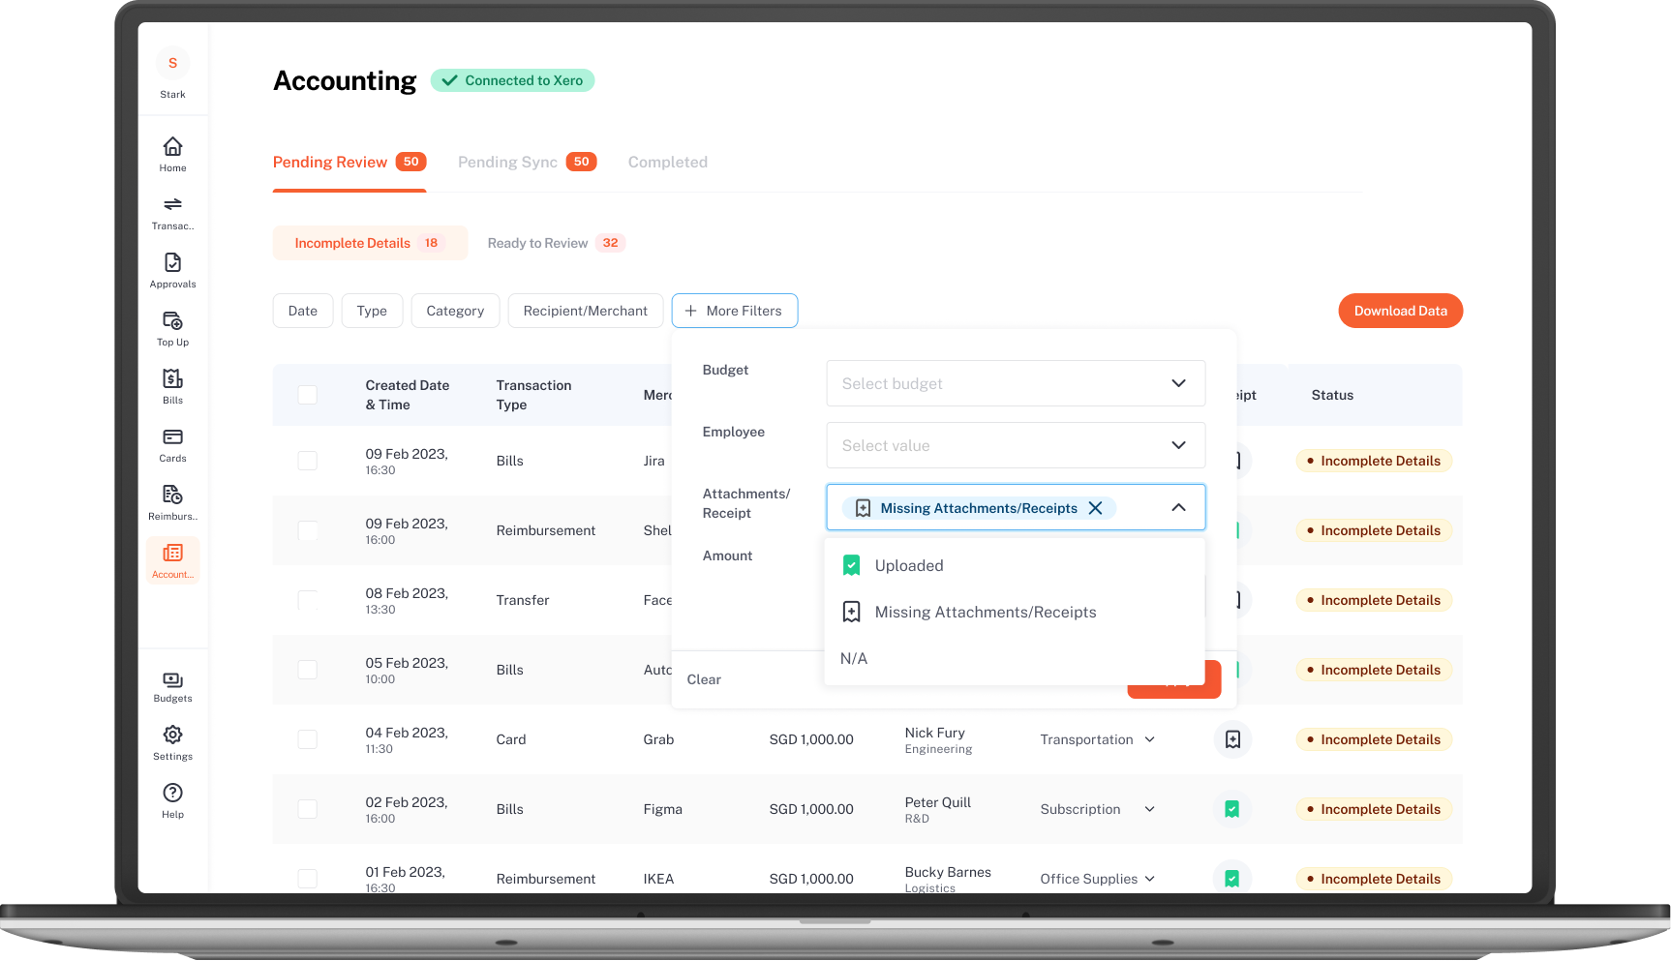Open Transportation category dropdown for Grab
The image size is (1671, 961).
1098,739
